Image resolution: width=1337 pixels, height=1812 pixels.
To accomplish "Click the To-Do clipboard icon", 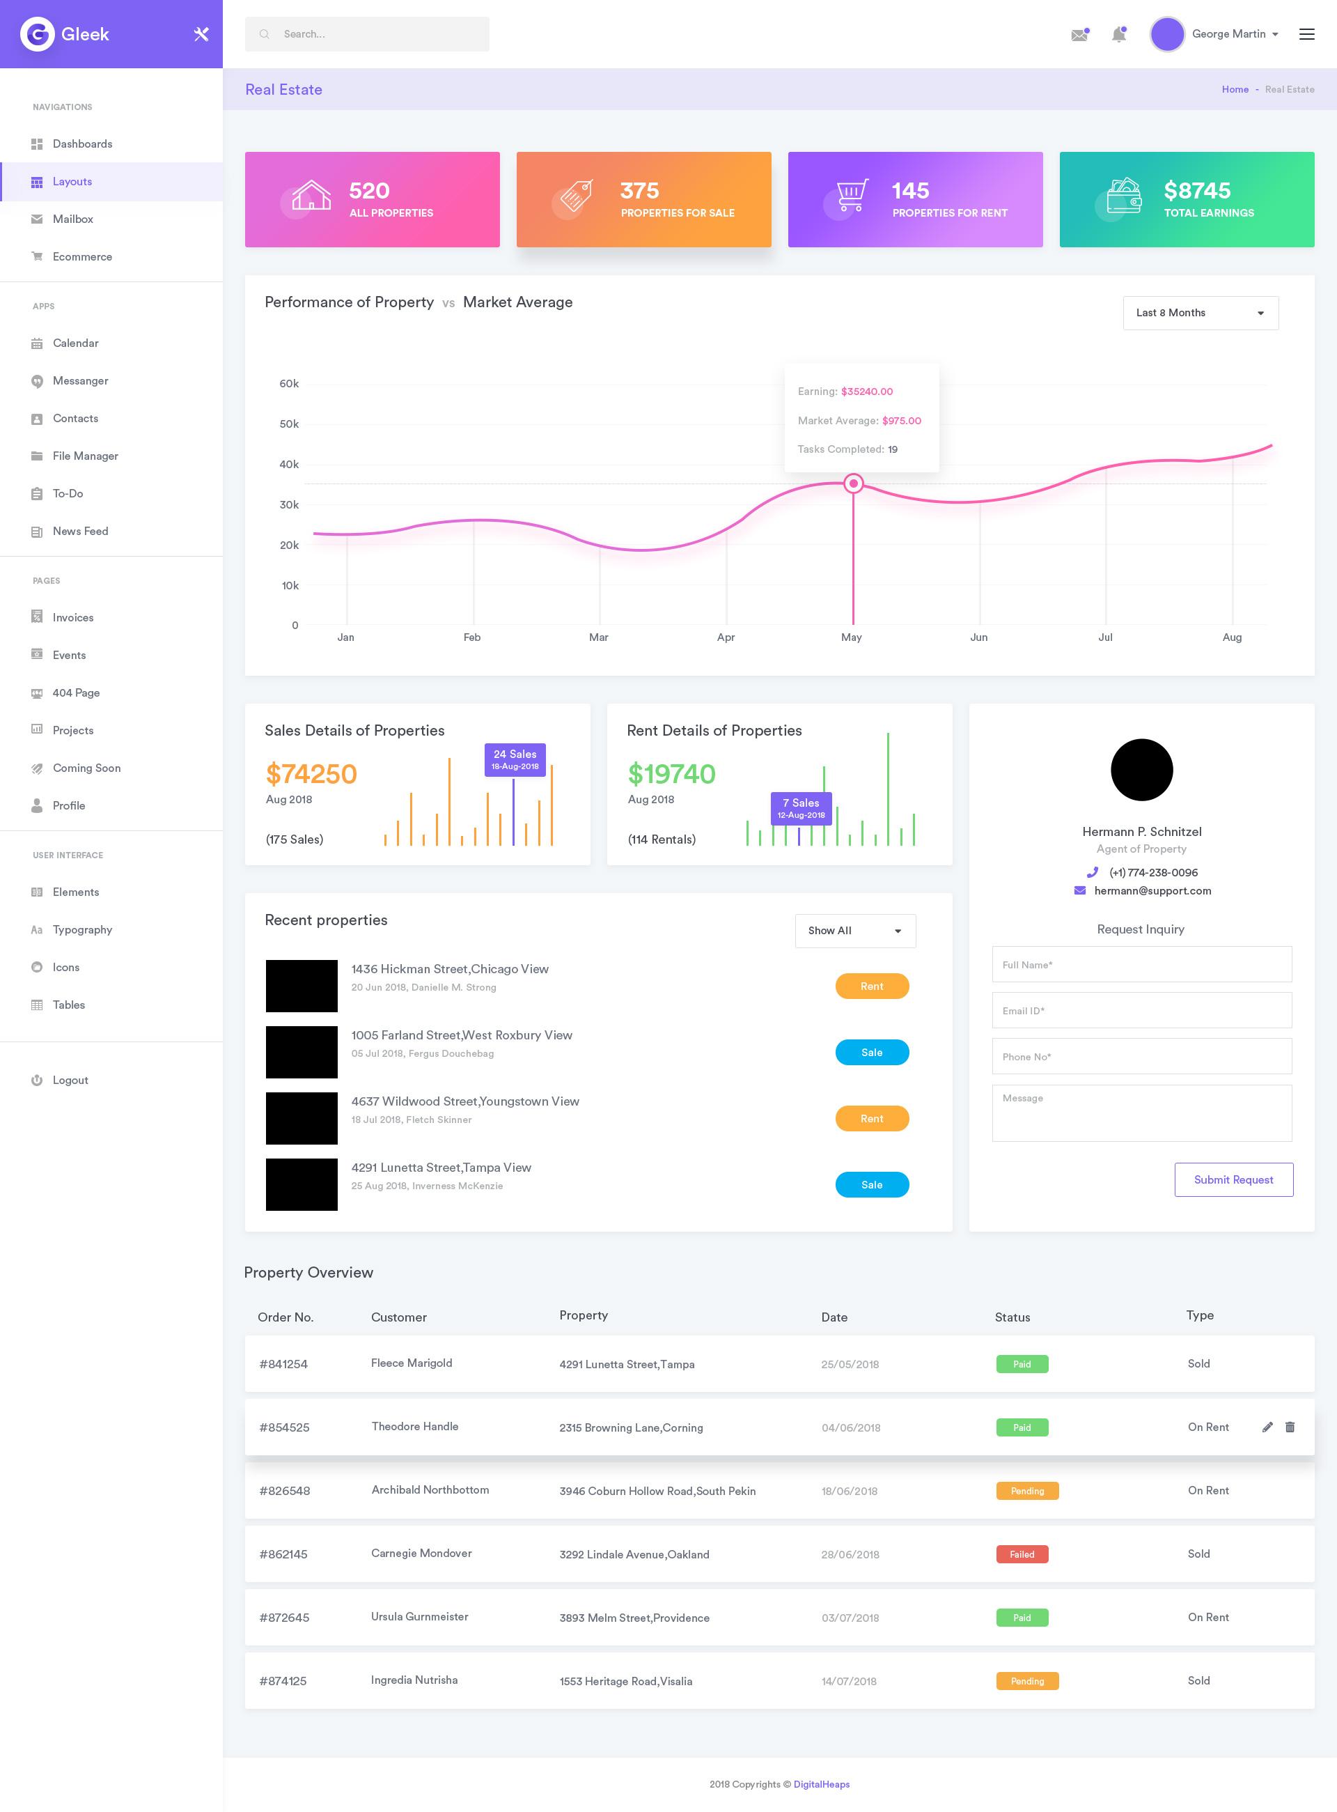I will pyautogui.click(x=36, y=494).
